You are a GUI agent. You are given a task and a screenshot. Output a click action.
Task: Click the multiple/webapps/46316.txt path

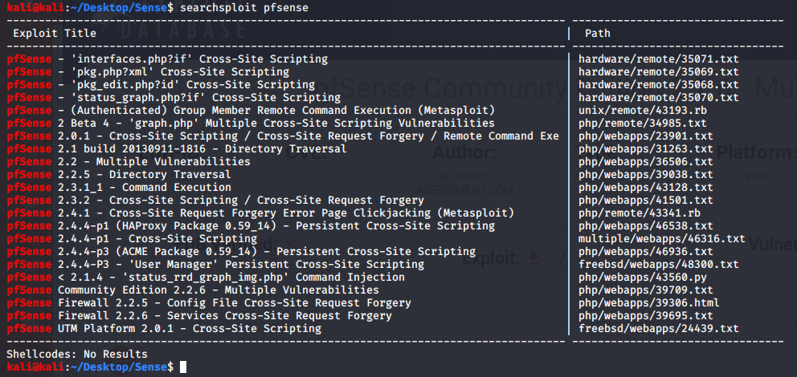click(x=661, y=238)
